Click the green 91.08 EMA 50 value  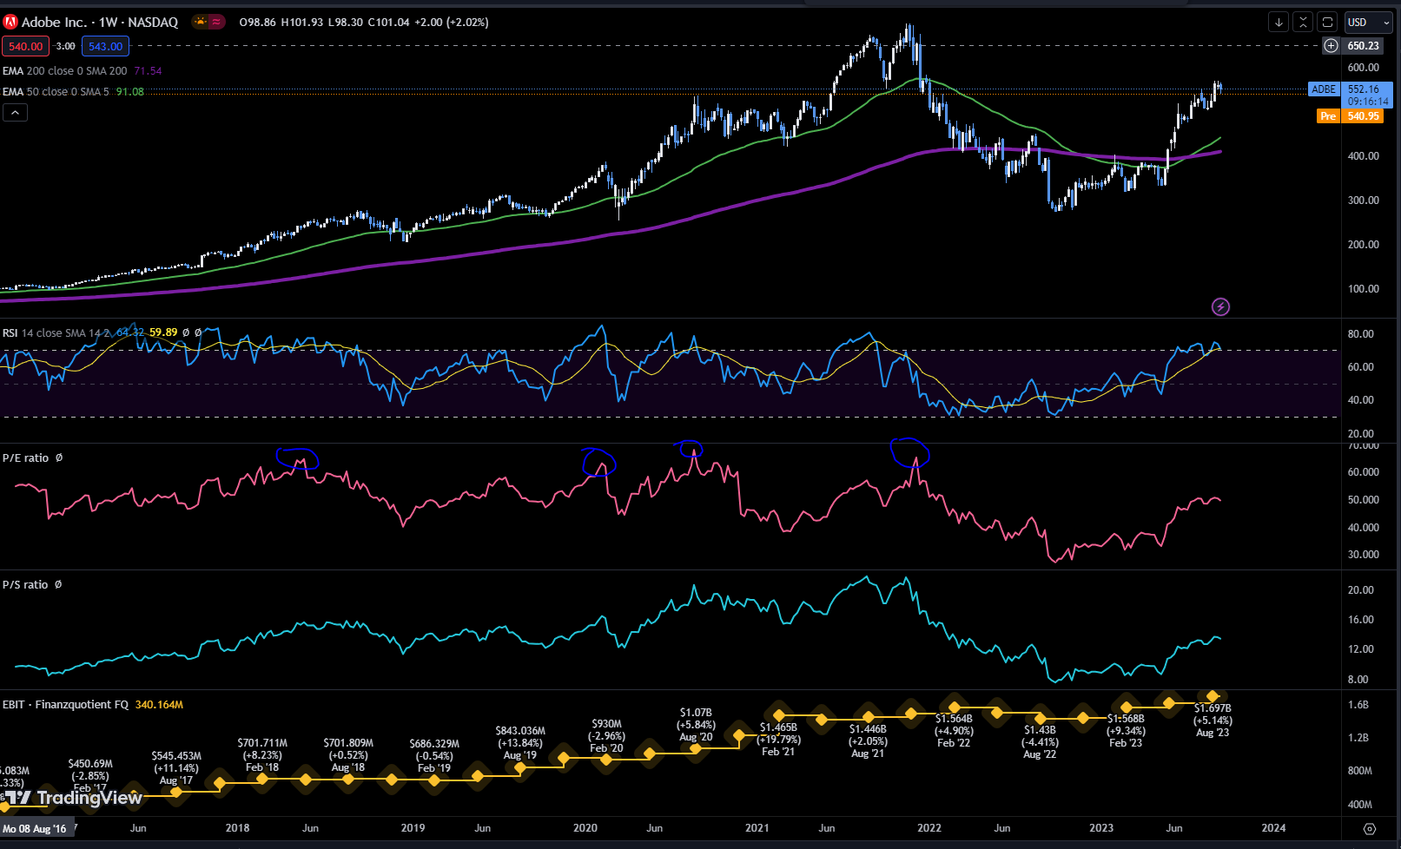pos(130,92)
